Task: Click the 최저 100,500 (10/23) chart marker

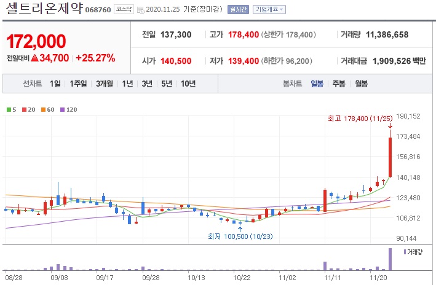Action: [x=240, y=236]
